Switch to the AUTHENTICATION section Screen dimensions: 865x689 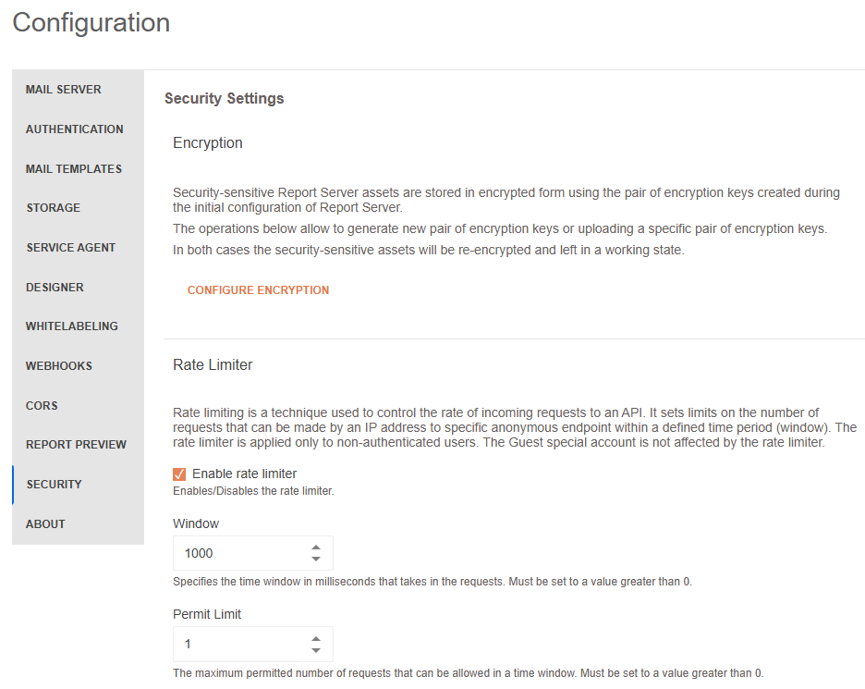pyautogui.click(x=74, y=129)
